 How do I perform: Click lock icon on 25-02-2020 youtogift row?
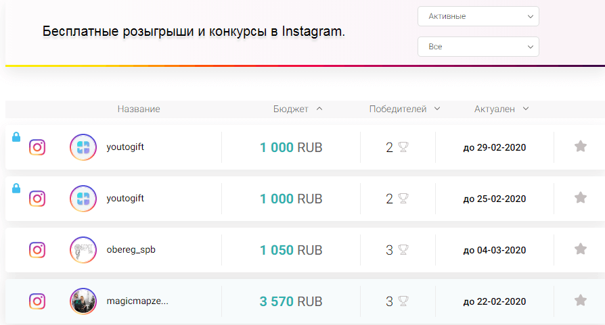coord(16,188)
